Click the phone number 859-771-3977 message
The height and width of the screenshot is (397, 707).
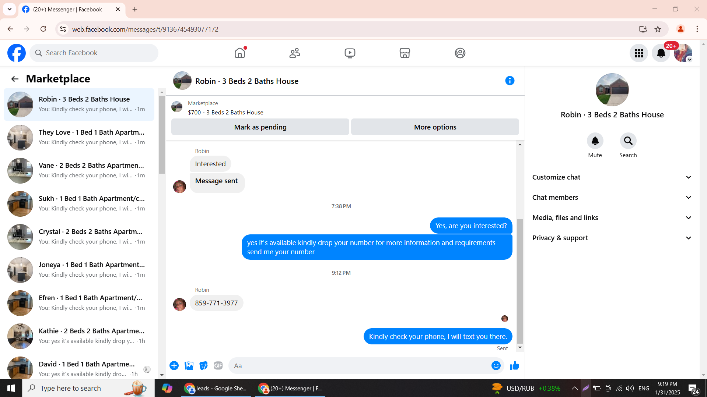pos(216,303)
